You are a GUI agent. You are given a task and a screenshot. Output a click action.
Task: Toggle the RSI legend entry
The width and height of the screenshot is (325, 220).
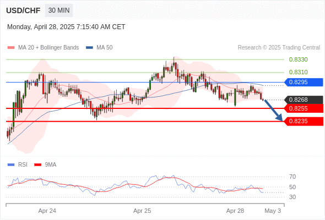(17, 165)
